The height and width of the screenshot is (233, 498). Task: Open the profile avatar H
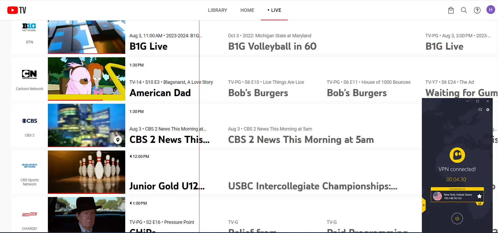(x=491, y=10)
